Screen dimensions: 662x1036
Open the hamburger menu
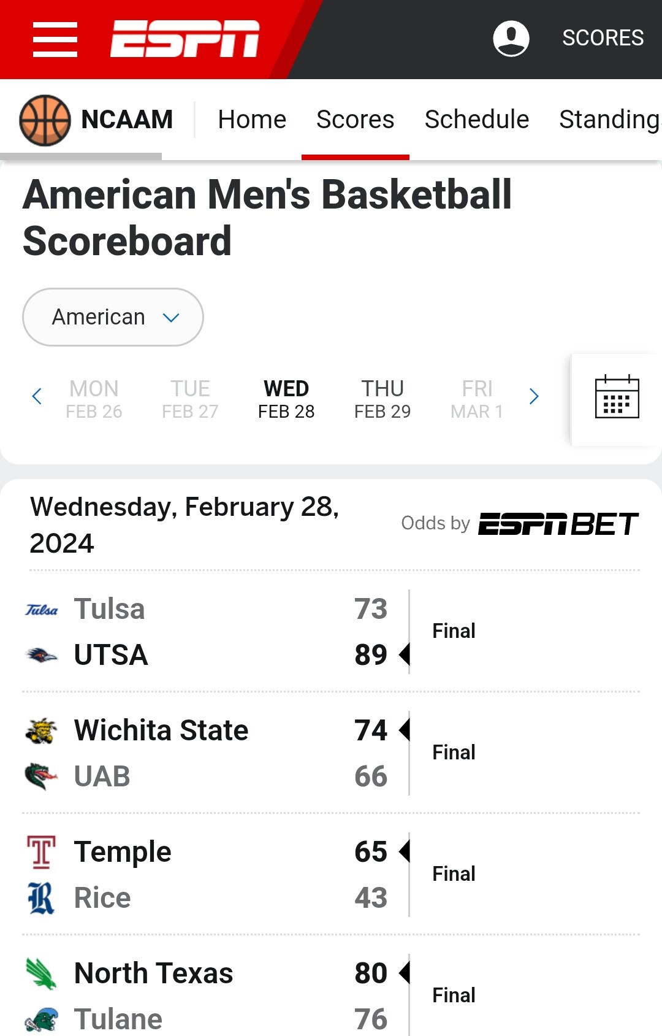click(55, 39)
